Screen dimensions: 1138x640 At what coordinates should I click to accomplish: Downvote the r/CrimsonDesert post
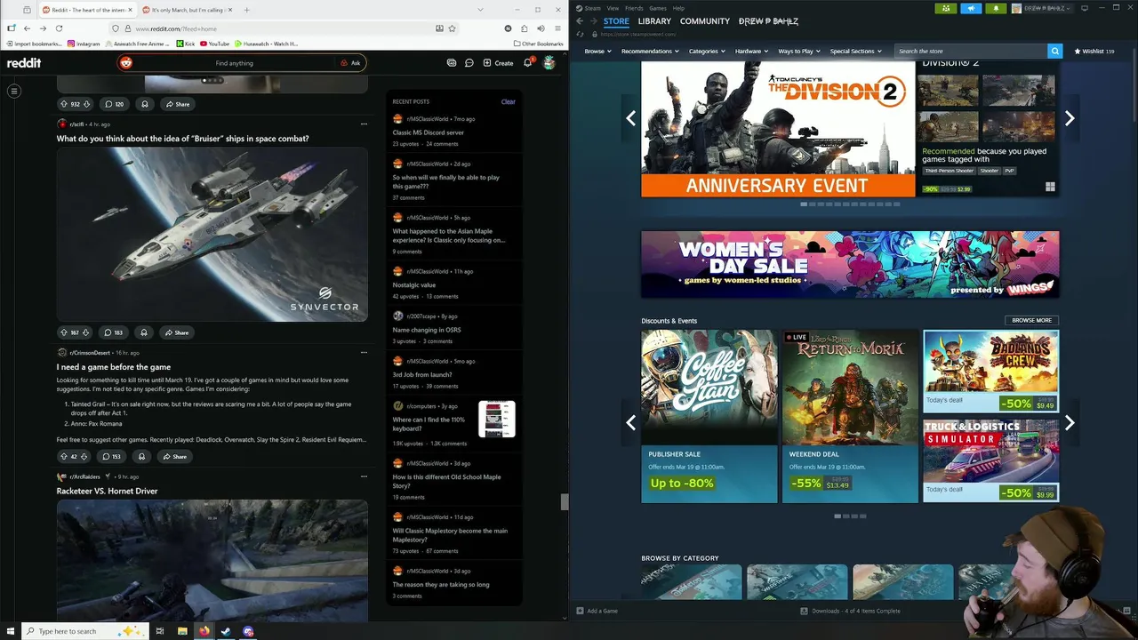(84, 456)
